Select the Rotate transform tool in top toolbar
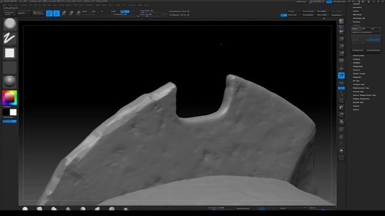The width and height of the screenshot is (385, 216). [x=78, y=13]
